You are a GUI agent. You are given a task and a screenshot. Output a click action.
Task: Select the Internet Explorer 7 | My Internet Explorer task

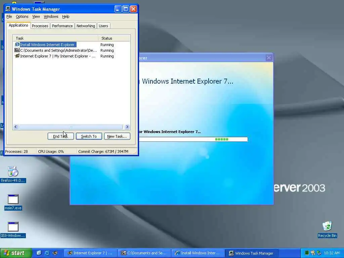(x=58, y=56)
